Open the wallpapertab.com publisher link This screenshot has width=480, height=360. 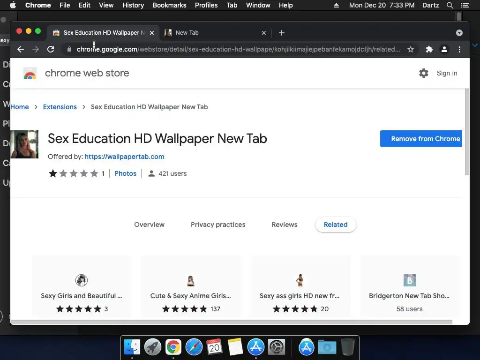[124, 157]
